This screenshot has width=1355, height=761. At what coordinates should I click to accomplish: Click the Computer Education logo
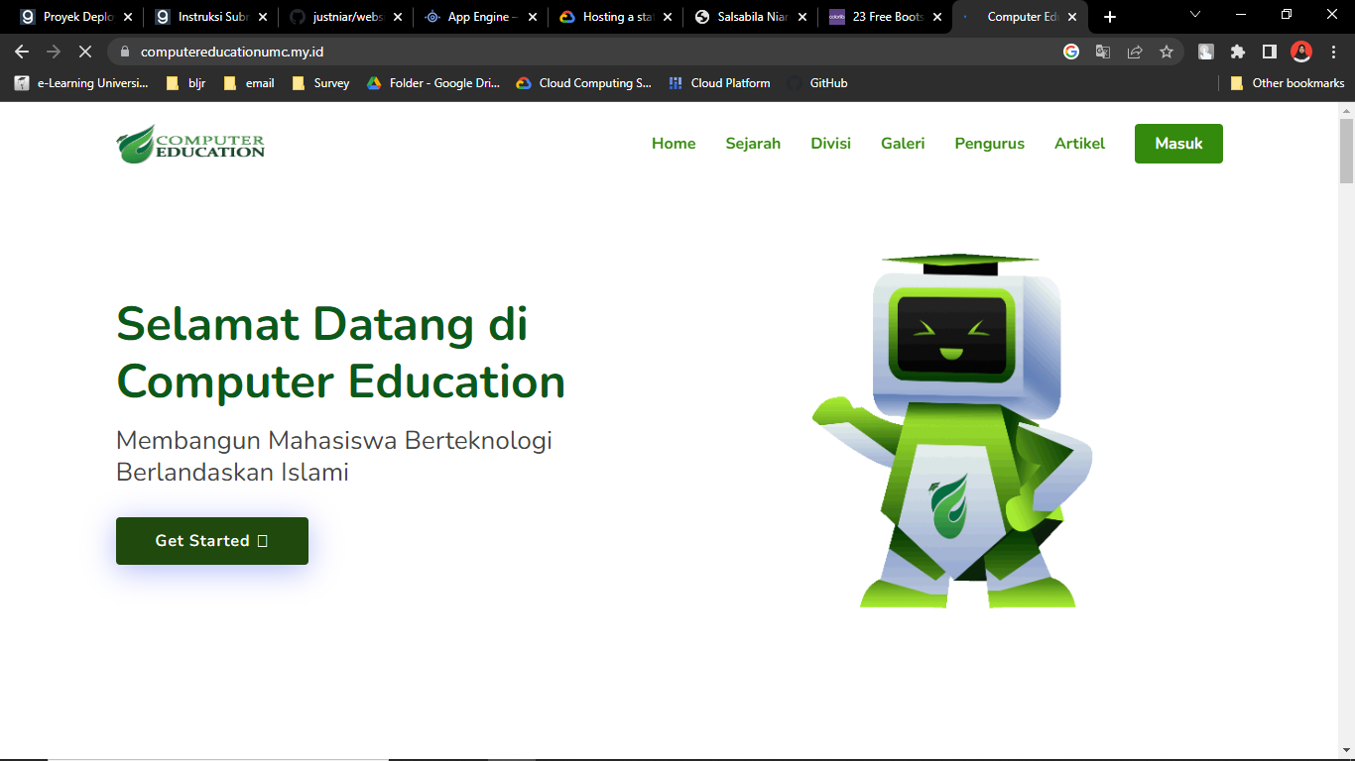(x=190, y=144)
